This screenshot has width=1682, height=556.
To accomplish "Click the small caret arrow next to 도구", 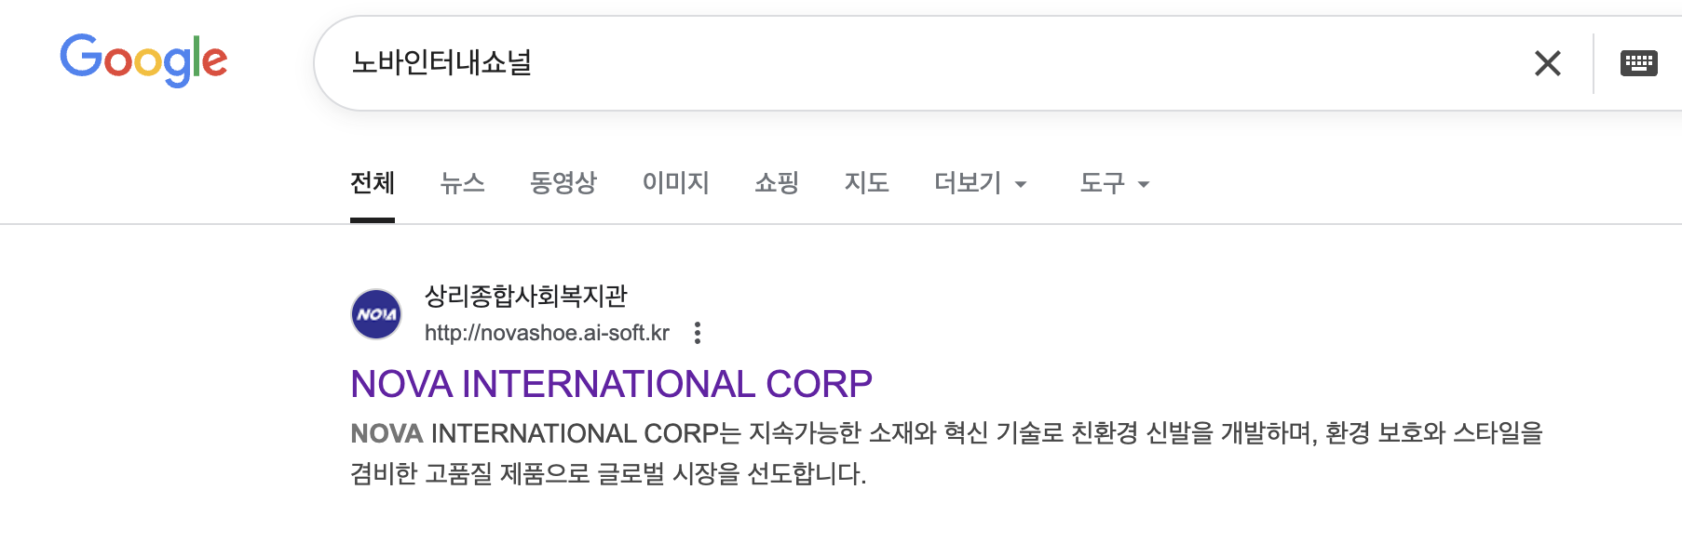I will 1144,184.
